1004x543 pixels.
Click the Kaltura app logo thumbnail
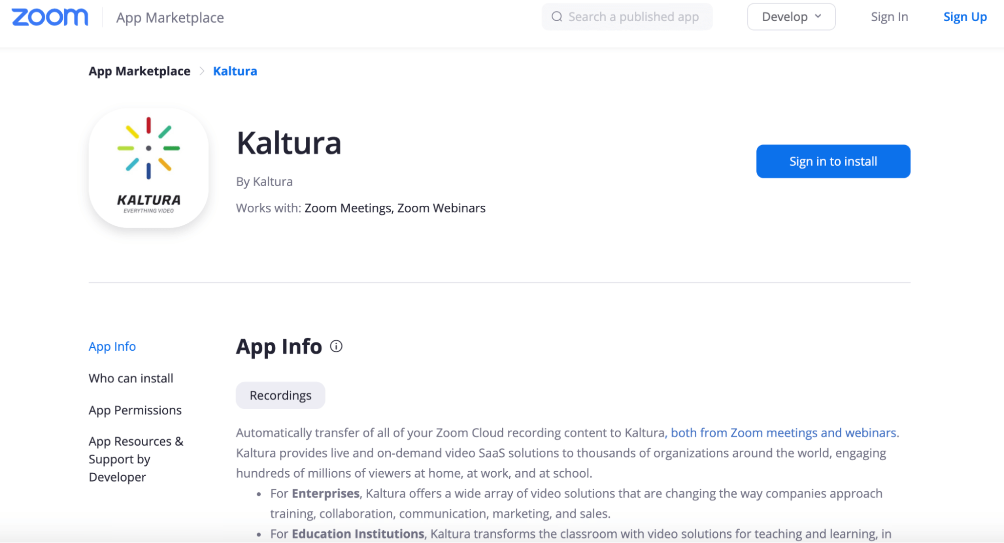click(x=149, y=168)
